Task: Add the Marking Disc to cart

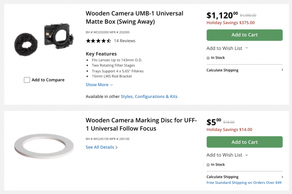Action: (x=244, y=142)
